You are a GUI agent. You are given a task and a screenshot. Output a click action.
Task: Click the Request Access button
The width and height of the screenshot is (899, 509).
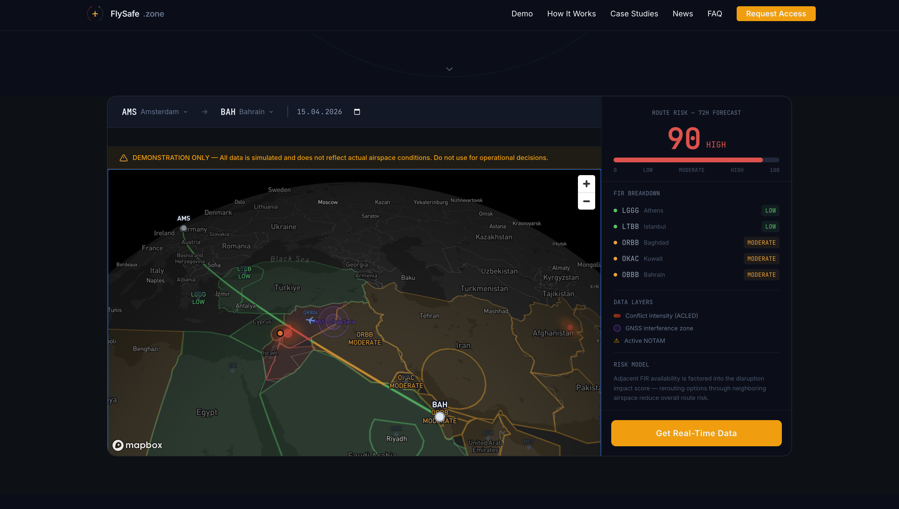(776, 14)
